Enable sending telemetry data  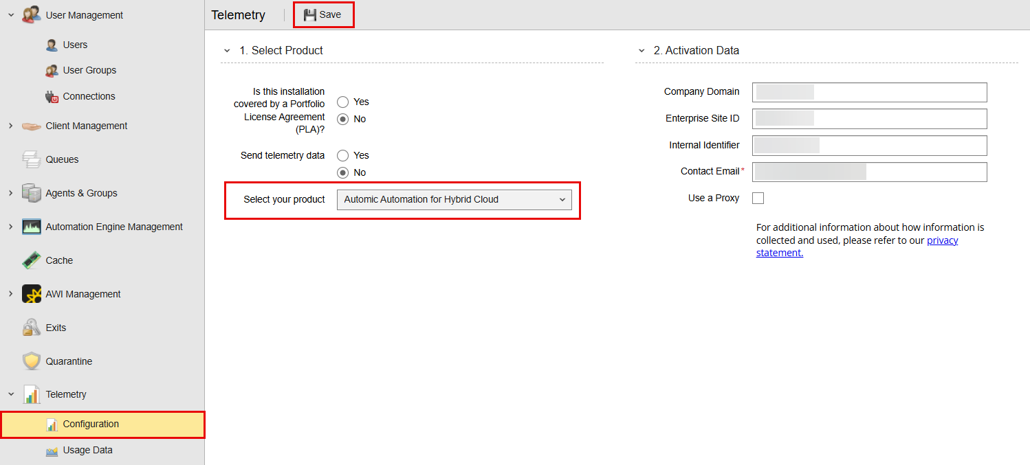coord(342,155)
